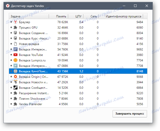Click the Завершить процесс button

[130, 114]
